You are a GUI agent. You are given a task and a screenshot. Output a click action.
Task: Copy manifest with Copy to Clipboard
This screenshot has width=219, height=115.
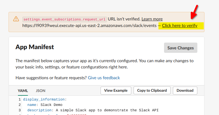pos(152,91)
